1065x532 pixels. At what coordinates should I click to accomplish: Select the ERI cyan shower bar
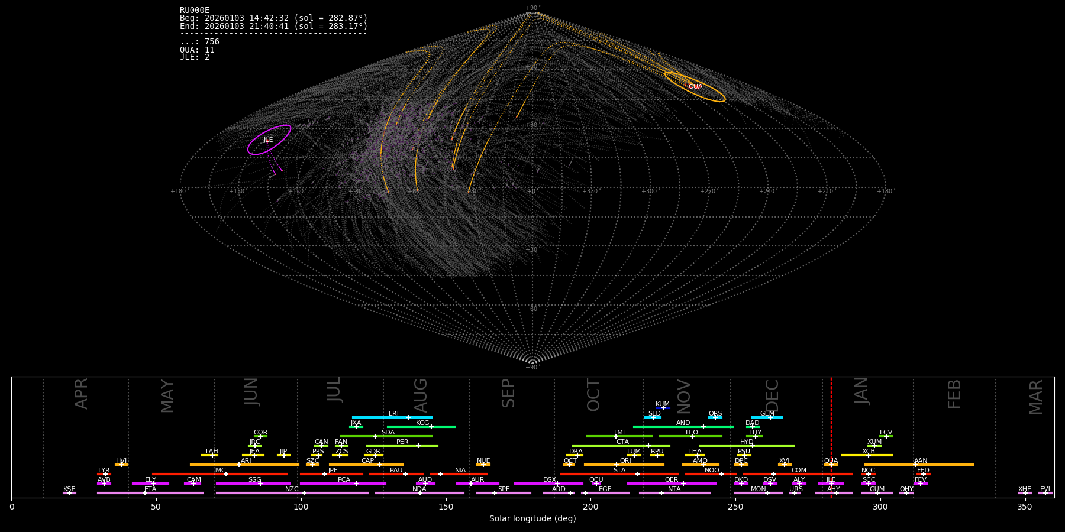pos(392,417)
